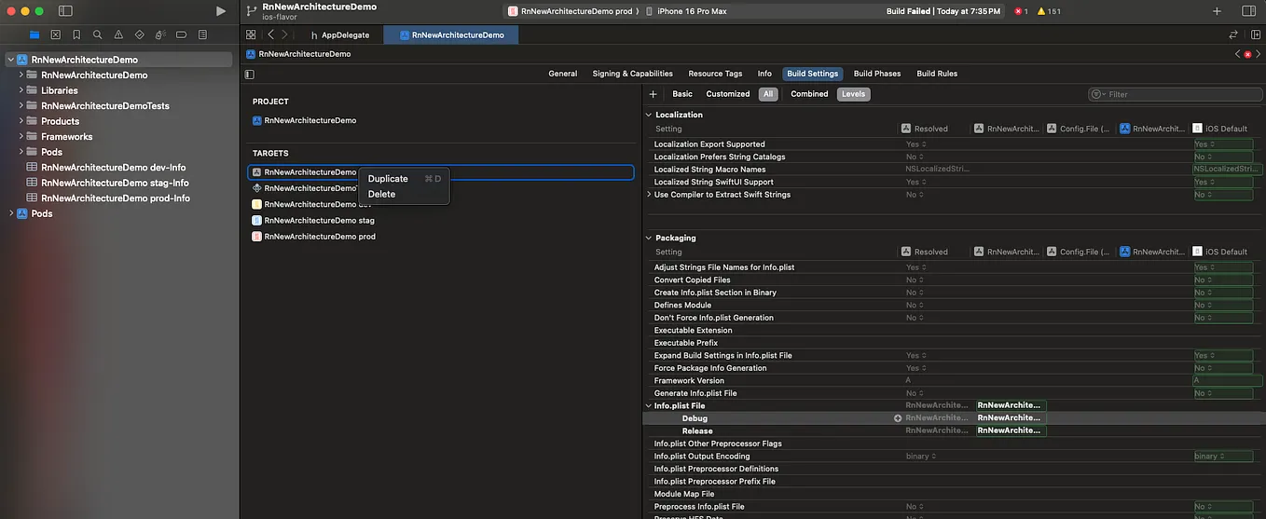Viewport: 1266px width, 519px height.
Task: Open the bookmark navigator
Action: pos(76,34)
